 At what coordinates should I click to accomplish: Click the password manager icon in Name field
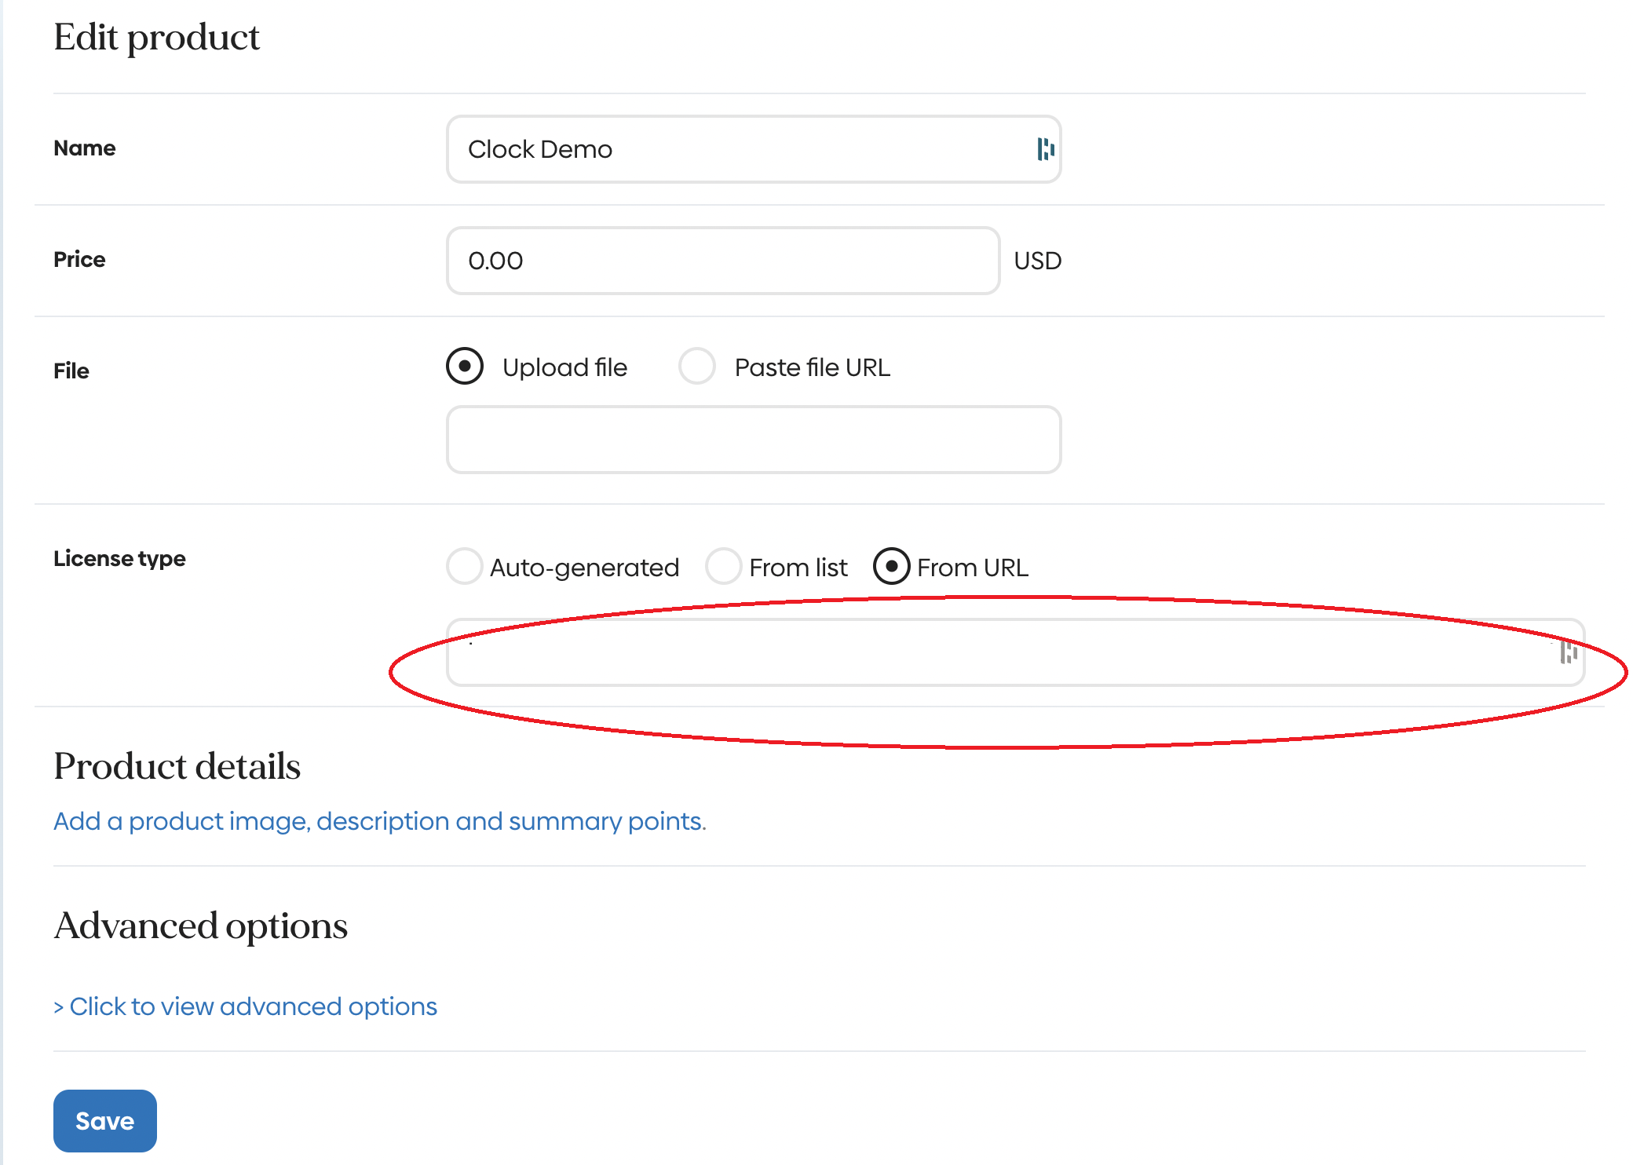[x=1045, y=149]
